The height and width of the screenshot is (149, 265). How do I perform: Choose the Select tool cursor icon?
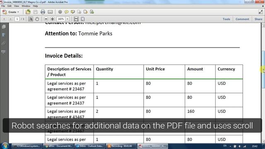pyautogui.click(x=31, y=19)
